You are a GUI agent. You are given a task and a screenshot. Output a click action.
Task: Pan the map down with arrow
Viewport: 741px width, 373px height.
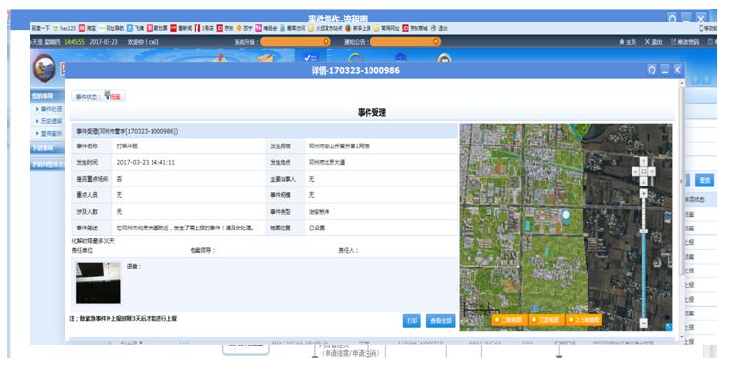click(643, 181)
